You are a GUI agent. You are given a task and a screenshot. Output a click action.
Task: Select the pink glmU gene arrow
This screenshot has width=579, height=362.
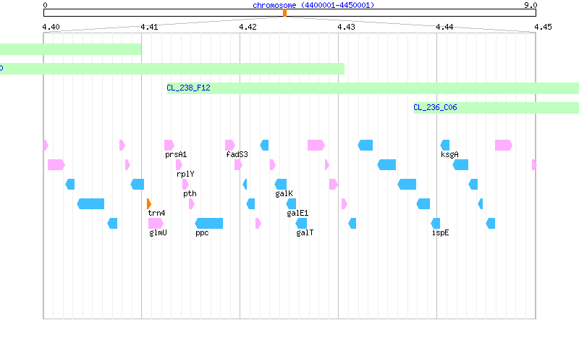156,224
